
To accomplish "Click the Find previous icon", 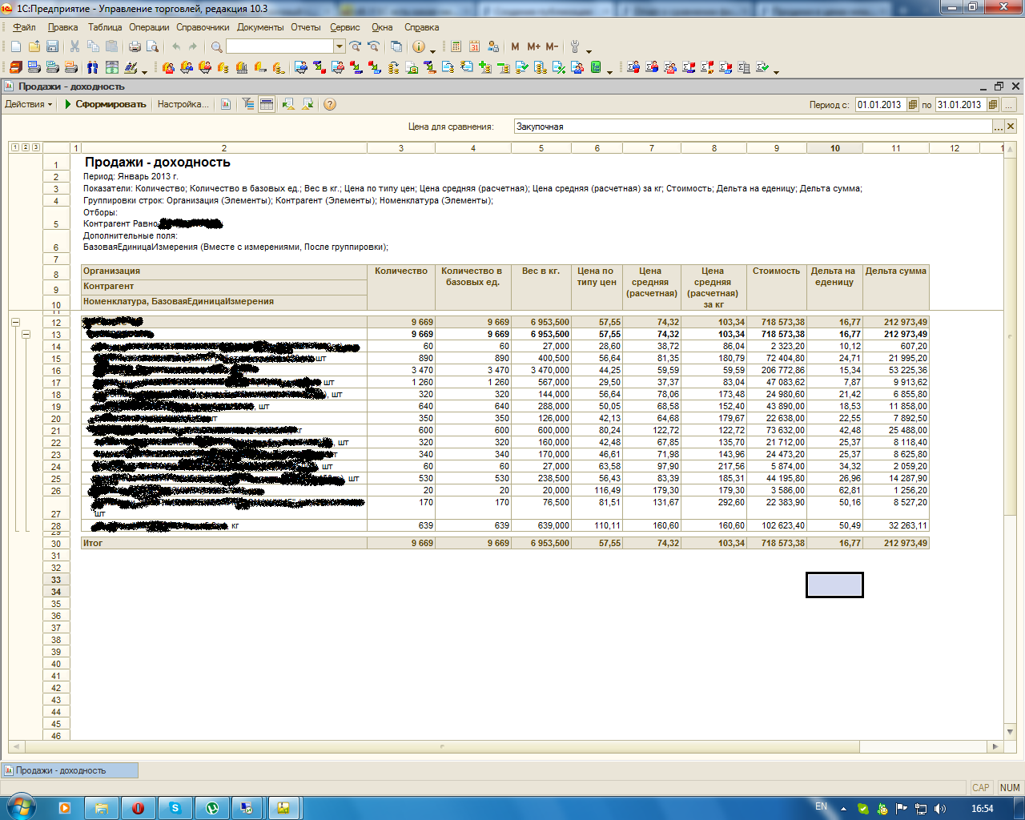I will 373,47.
